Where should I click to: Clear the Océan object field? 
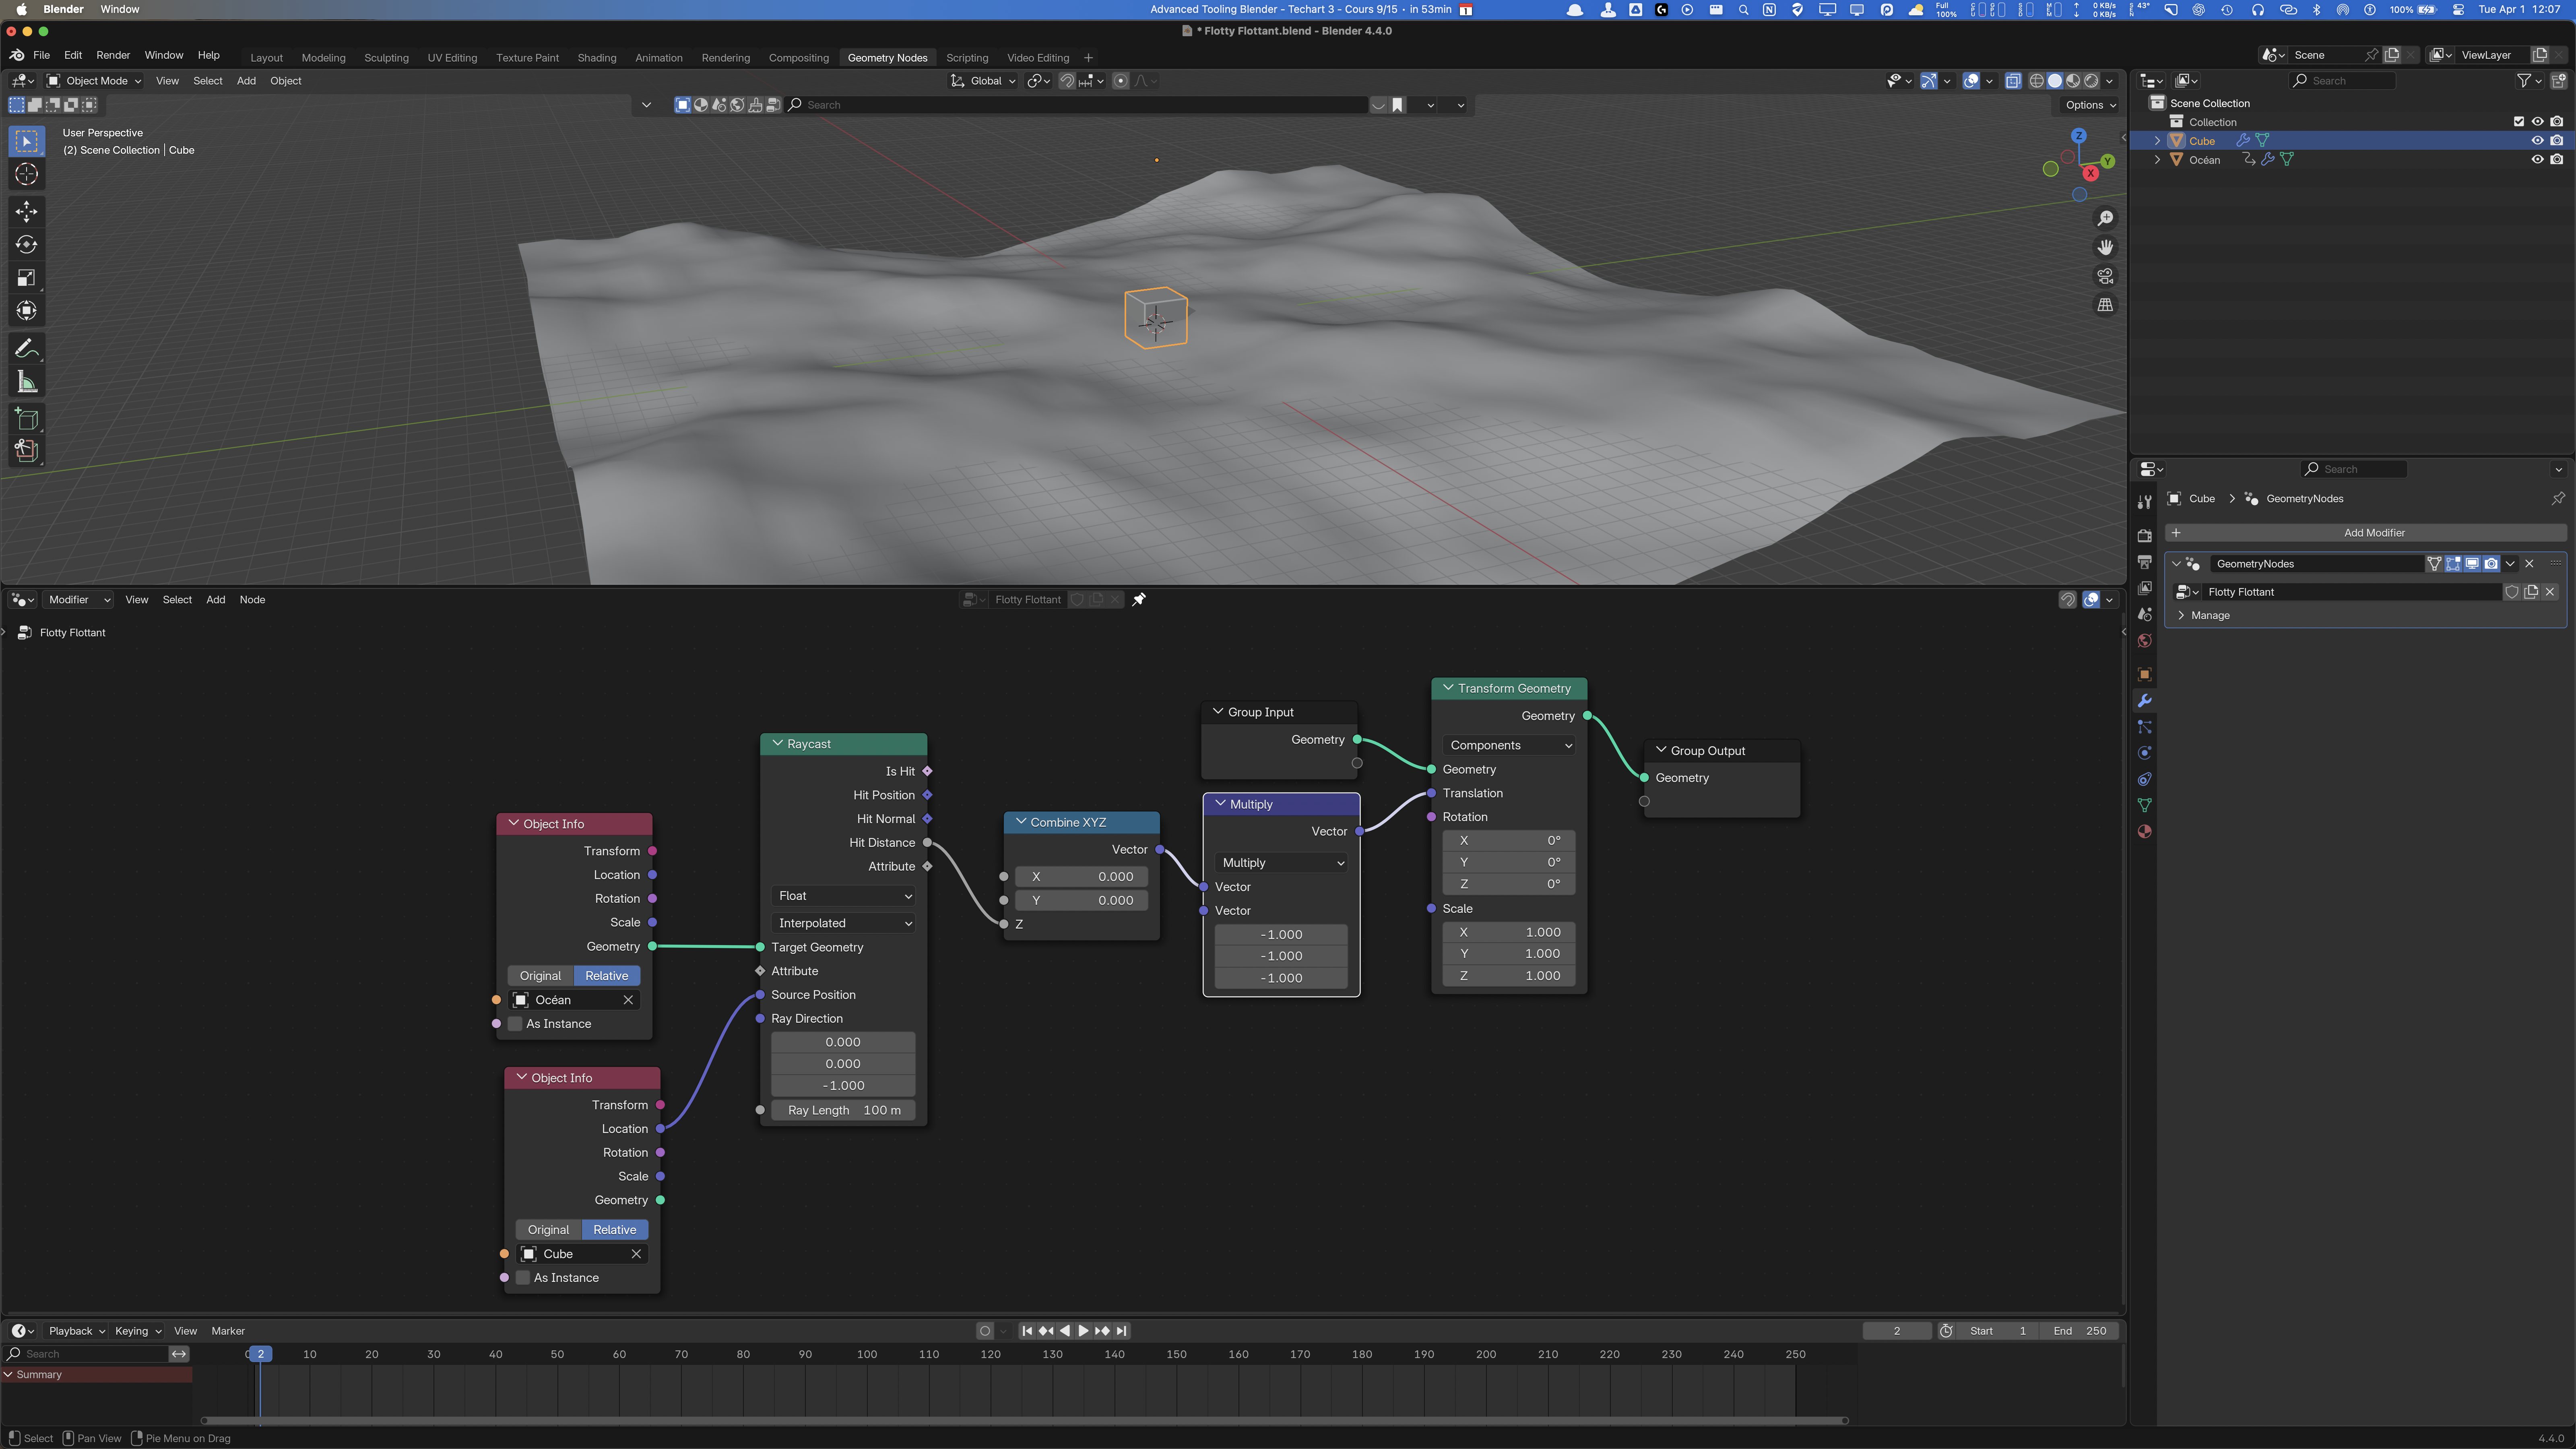click(x=628, y=1000)
